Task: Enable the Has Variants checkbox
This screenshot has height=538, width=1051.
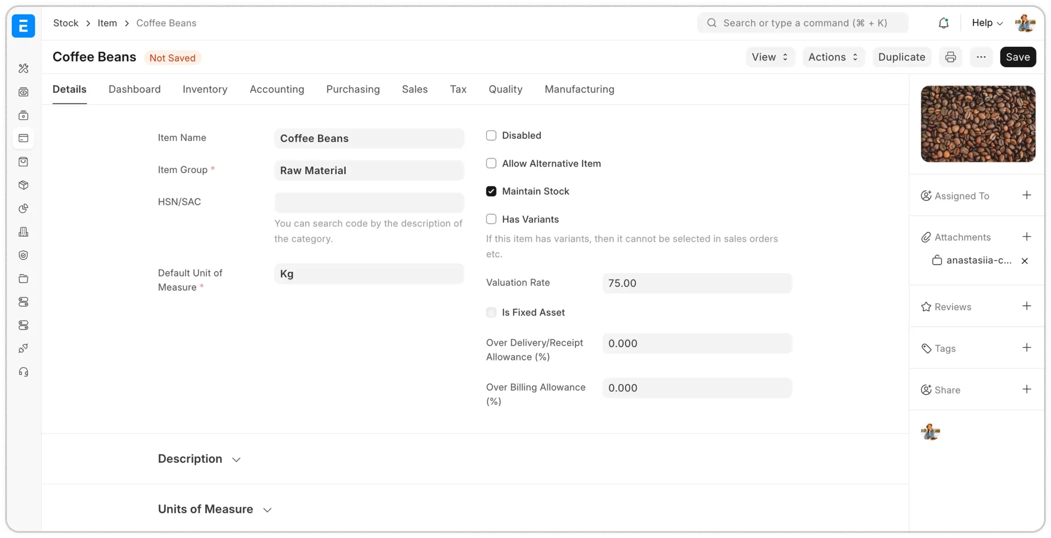Action: click(x=491, y=219)
